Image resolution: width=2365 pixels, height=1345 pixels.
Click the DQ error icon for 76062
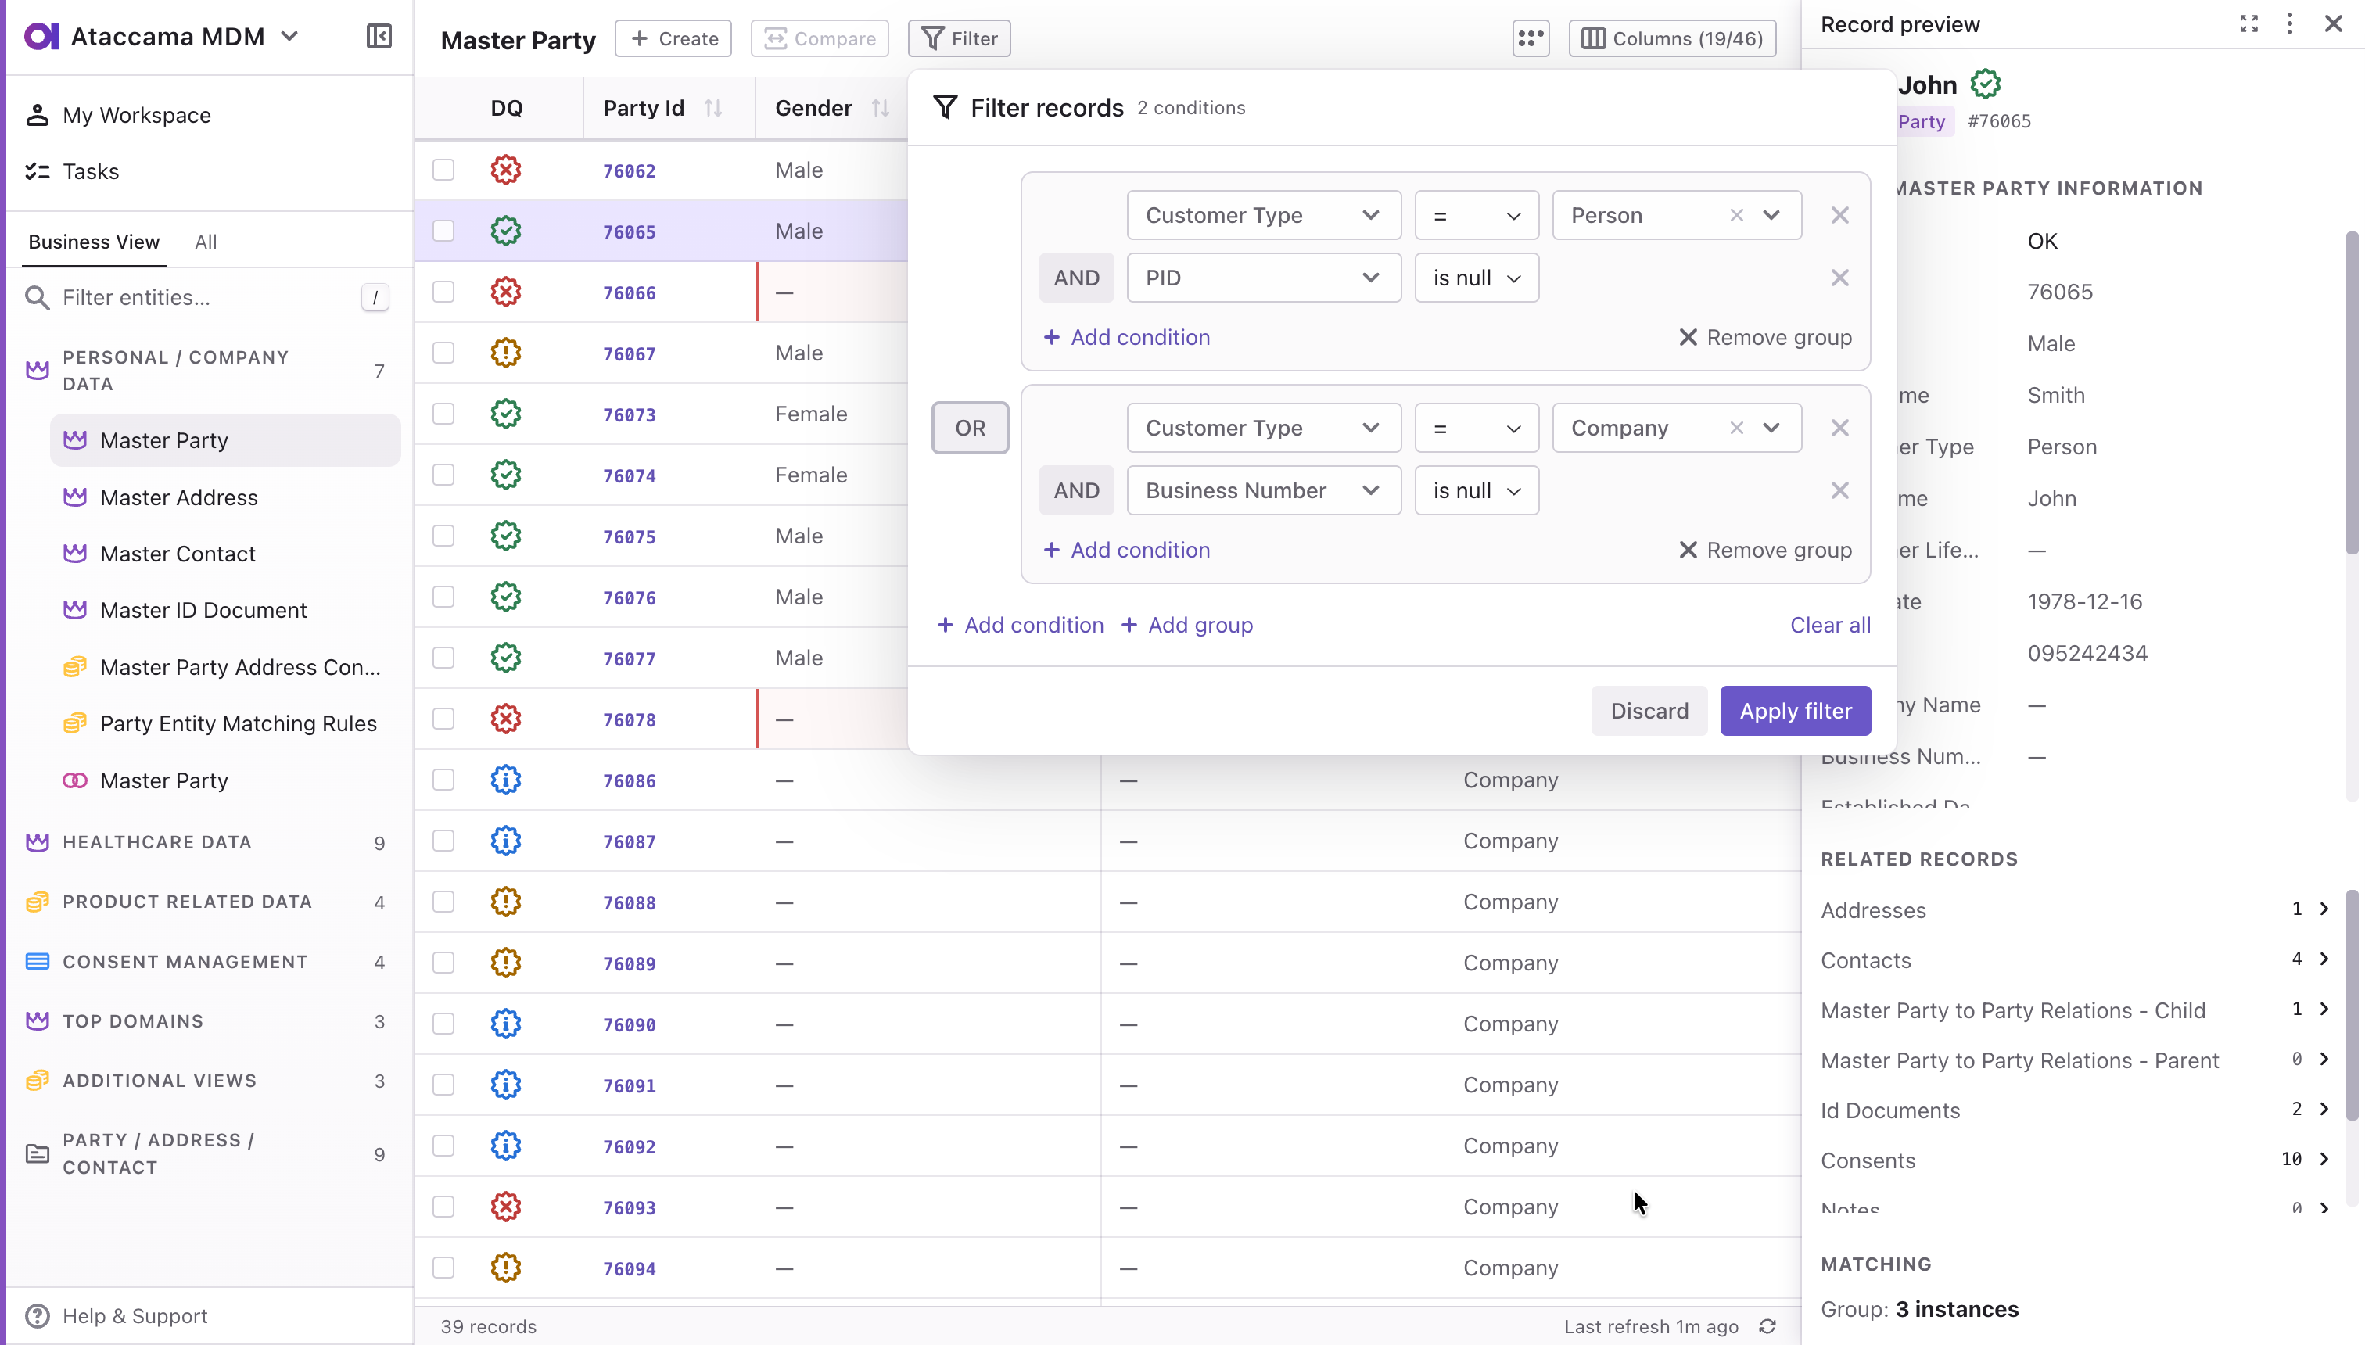pyautogui.click(x=506, y=170)
